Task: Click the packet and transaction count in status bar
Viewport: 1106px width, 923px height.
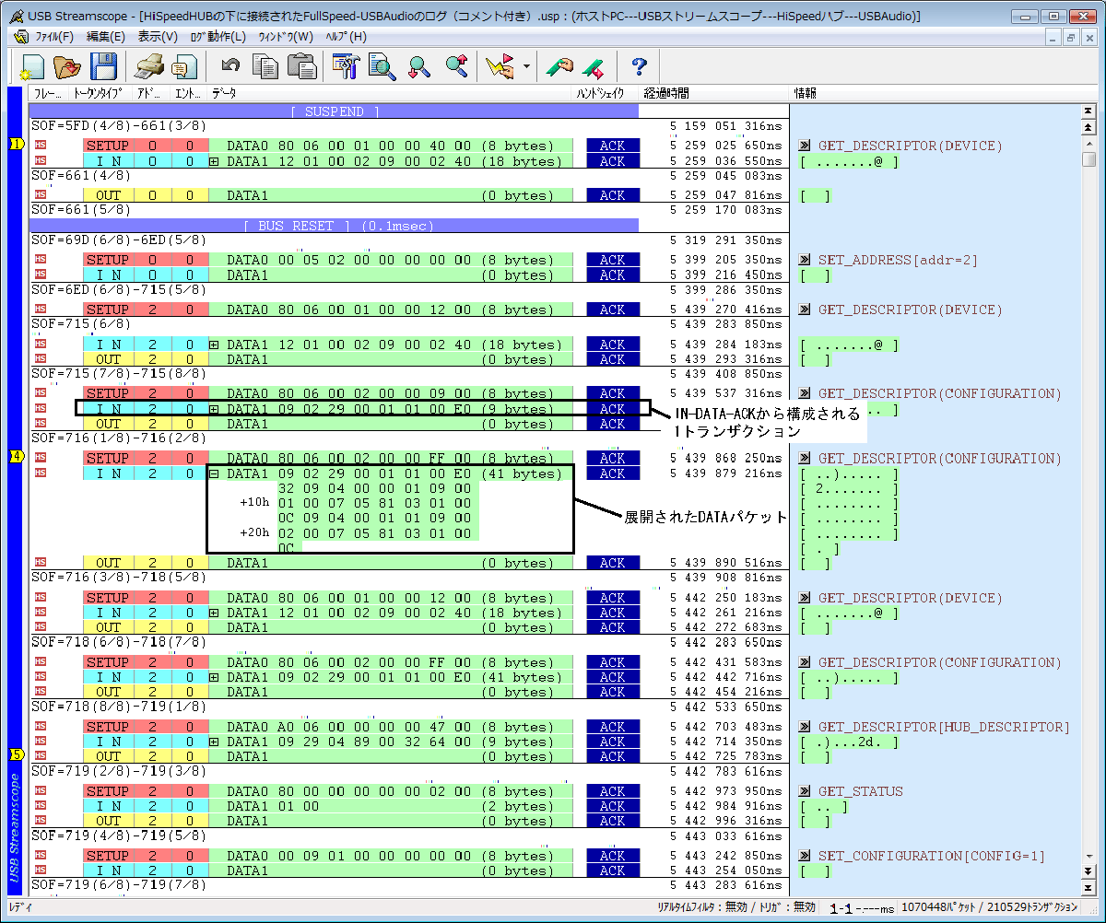Action: [989, 907]
